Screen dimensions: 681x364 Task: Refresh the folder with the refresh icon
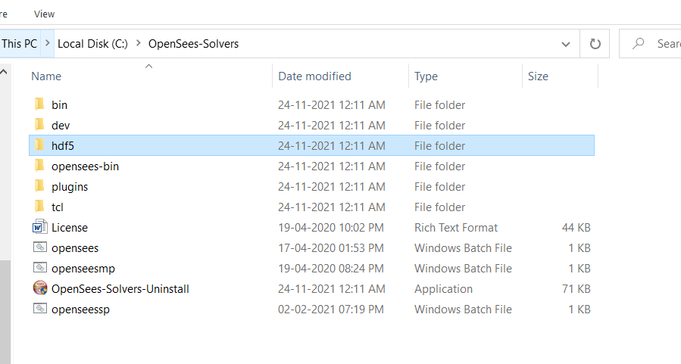point(595,44)
